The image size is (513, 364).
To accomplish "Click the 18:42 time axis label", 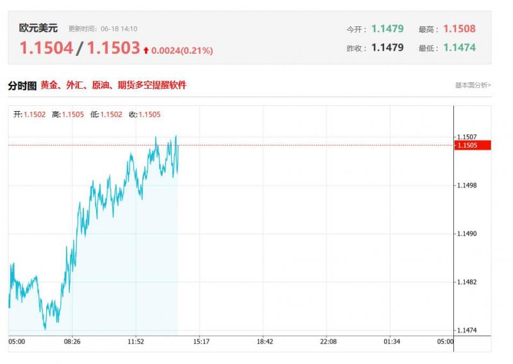I will click(265, 342).
